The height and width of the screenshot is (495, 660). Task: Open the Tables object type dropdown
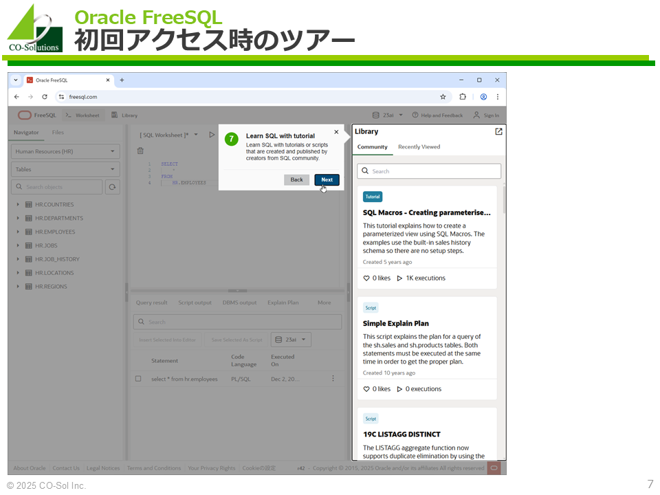(65, 169)
